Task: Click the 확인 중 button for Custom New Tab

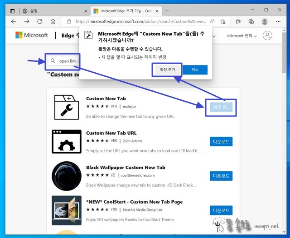Action: pyautogui.click(x=221, y=107)
